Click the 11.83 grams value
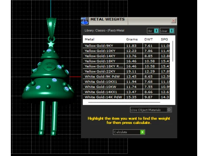 coord(131,45)
